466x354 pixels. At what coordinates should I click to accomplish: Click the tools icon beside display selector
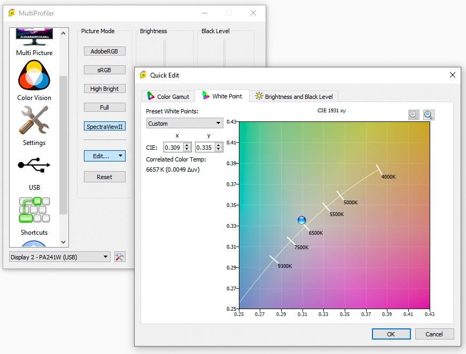click(x=120, y=257)
